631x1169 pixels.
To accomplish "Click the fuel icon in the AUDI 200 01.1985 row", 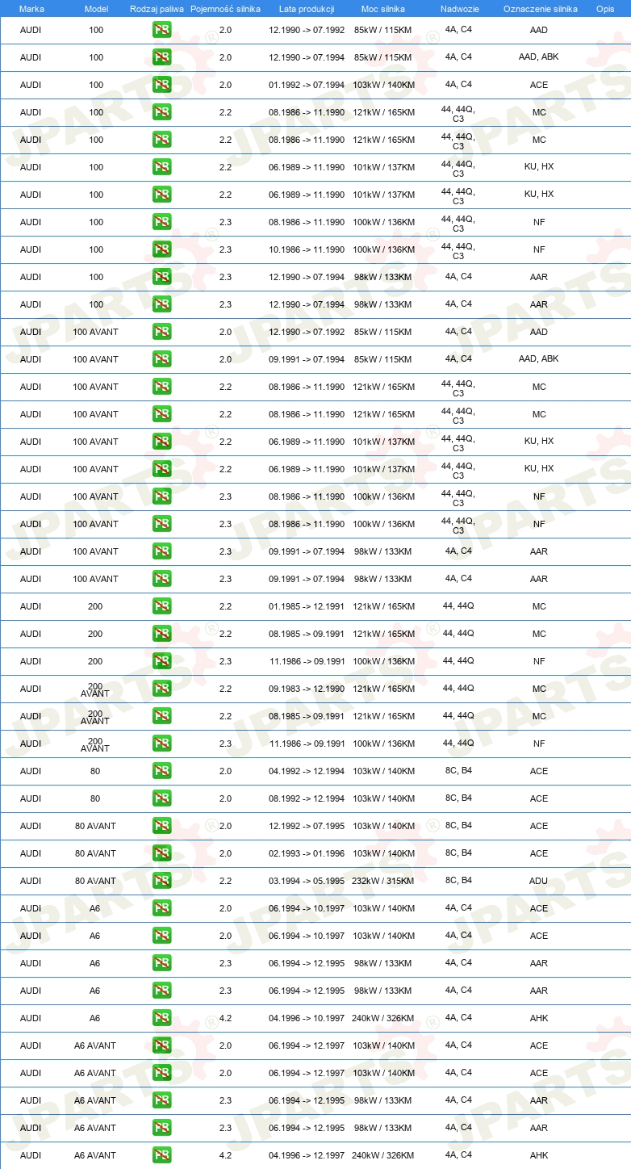I will pos(161,606).
